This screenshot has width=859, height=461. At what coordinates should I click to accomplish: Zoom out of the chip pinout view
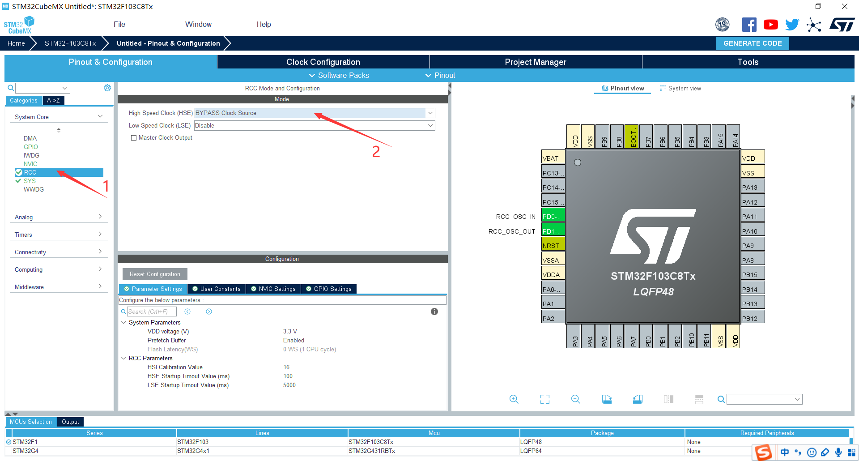click(576, 399)
